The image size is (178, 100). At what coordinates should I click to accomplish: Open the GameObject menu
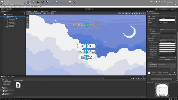pos(14,7)
